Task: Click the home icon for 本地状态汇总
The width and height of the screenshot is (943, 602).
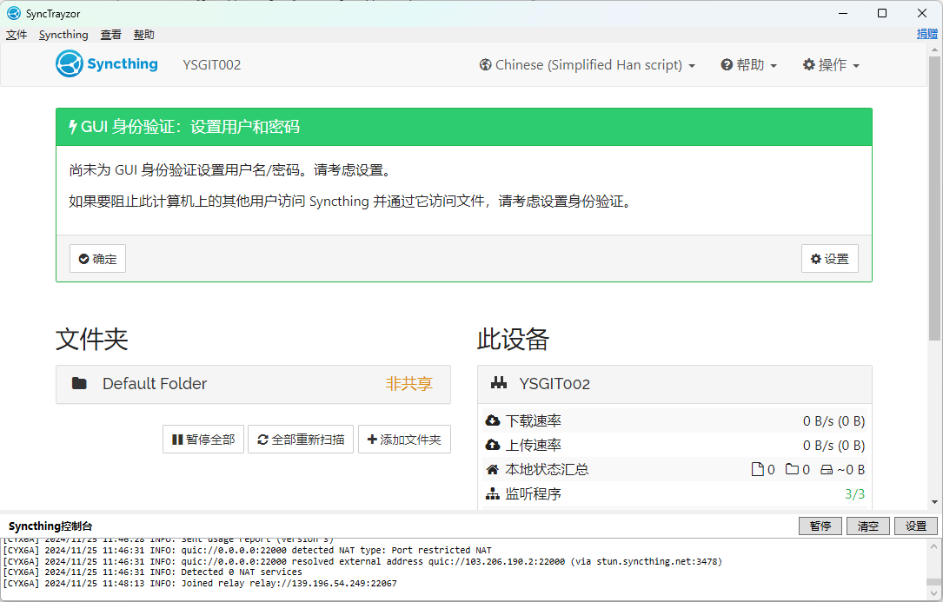Action: [493, 470]
